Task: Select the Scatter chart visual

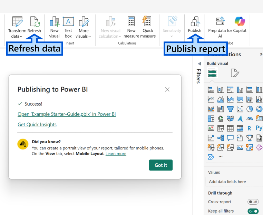Action: (x=240, y=109)
